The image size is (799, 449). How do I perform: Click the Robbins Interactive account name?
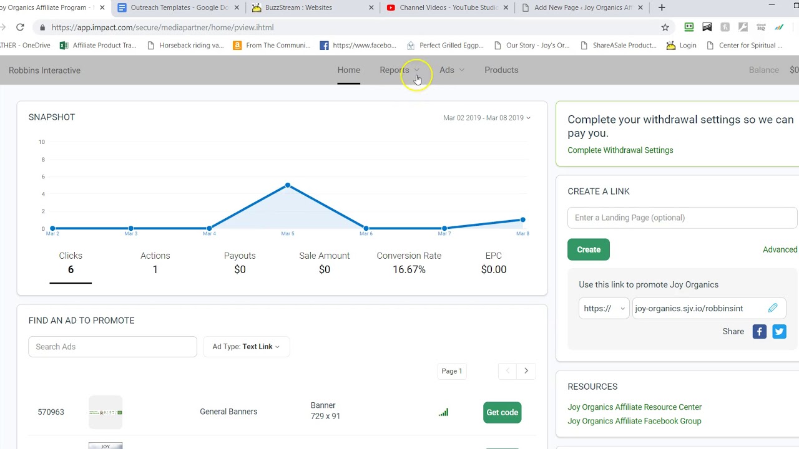44,70
